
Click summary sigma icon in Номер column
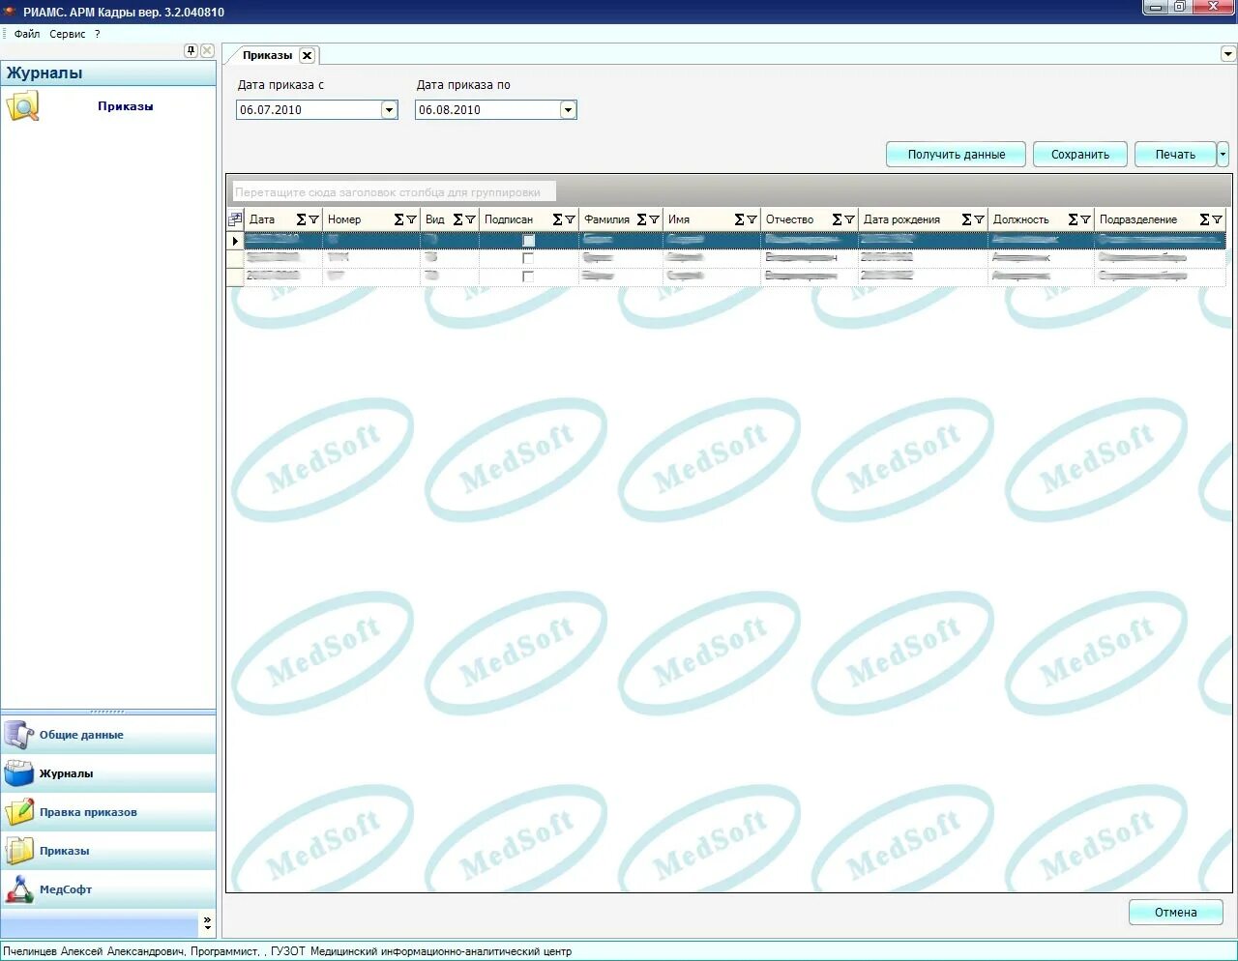(398, 219)
